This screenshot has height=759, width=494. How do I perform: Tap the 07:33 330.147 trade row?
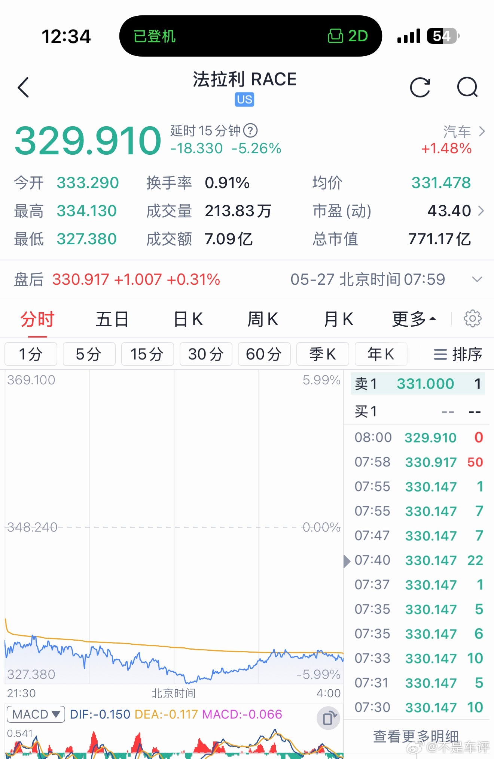(x=418, y=658)
